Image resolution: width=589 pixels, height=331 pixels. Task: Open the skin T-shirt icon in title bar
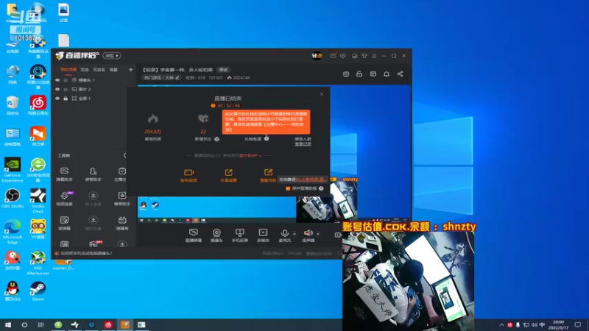[x=364, y=56]
